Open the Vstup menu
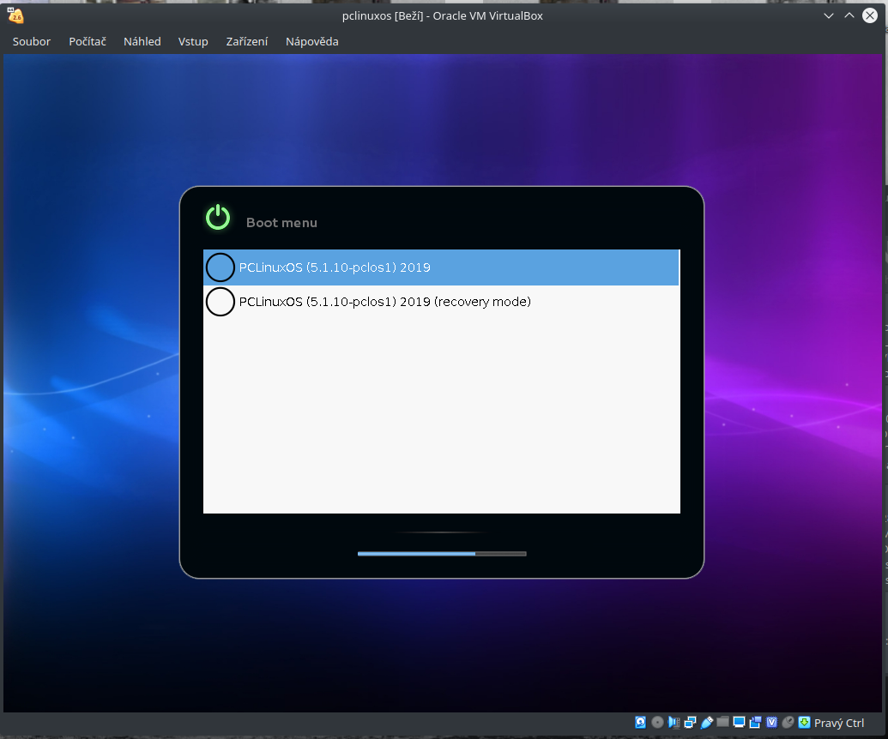This screenshot has height=739, width=888. click(192, 41)
